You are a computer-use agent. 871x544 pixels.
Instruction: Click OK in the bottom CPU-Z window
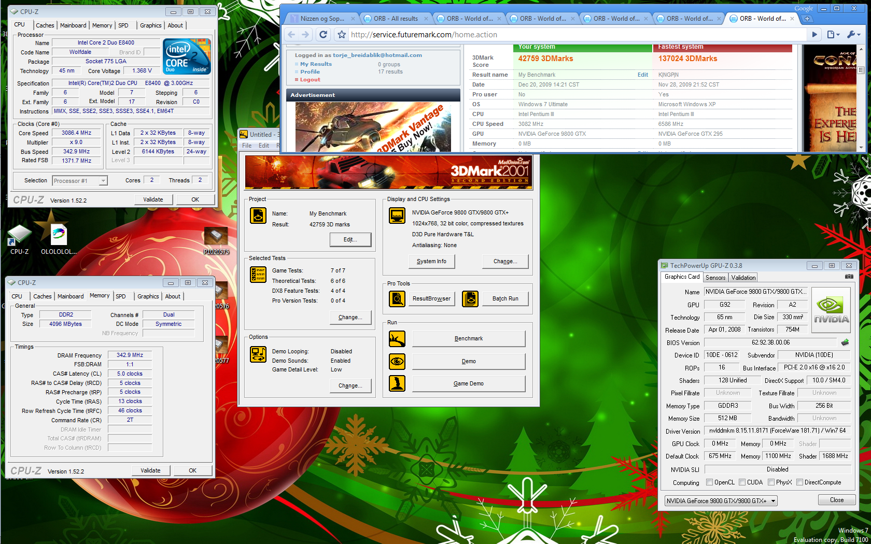coord(192,470)
